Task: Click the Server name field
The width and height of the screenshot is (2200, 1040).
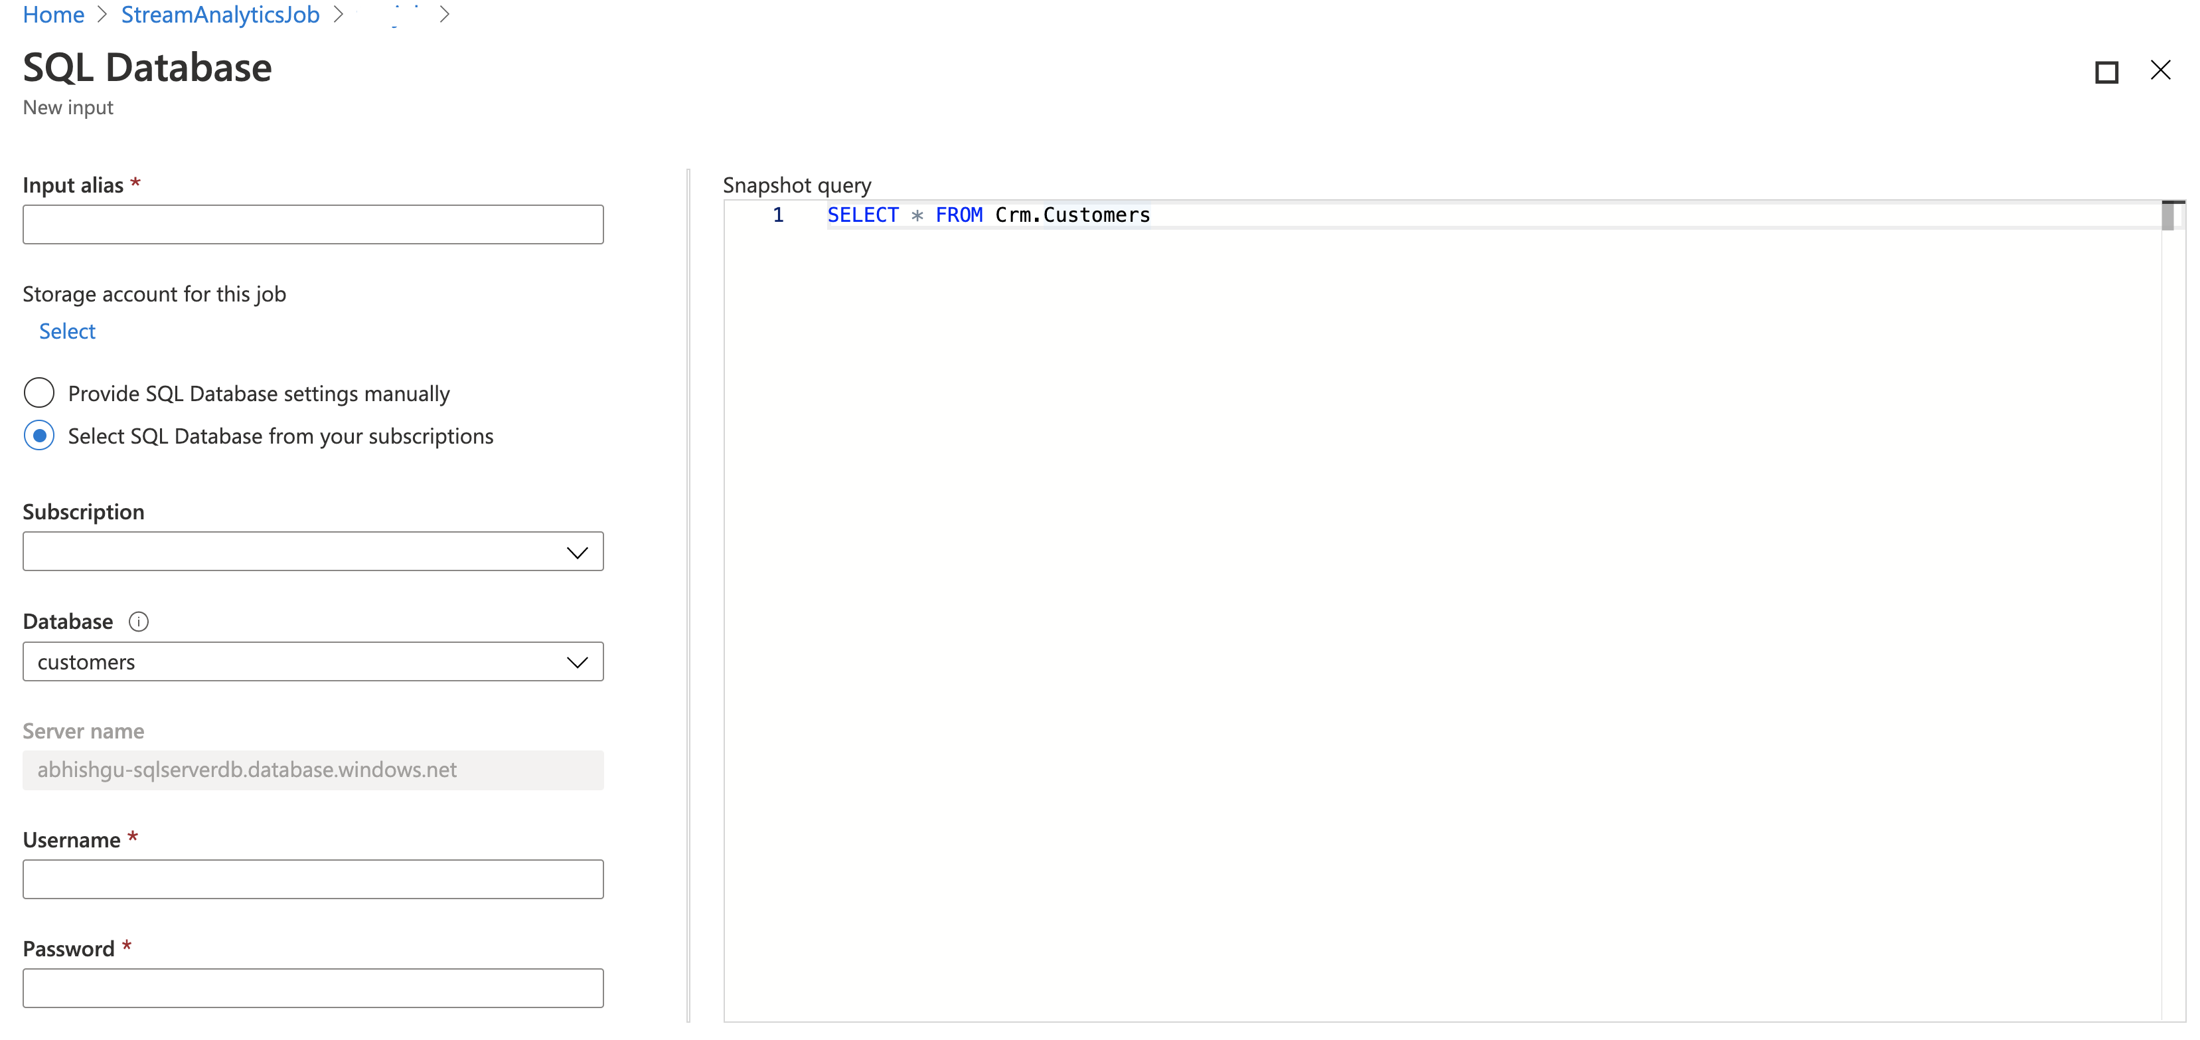Action: pos(313,770)
